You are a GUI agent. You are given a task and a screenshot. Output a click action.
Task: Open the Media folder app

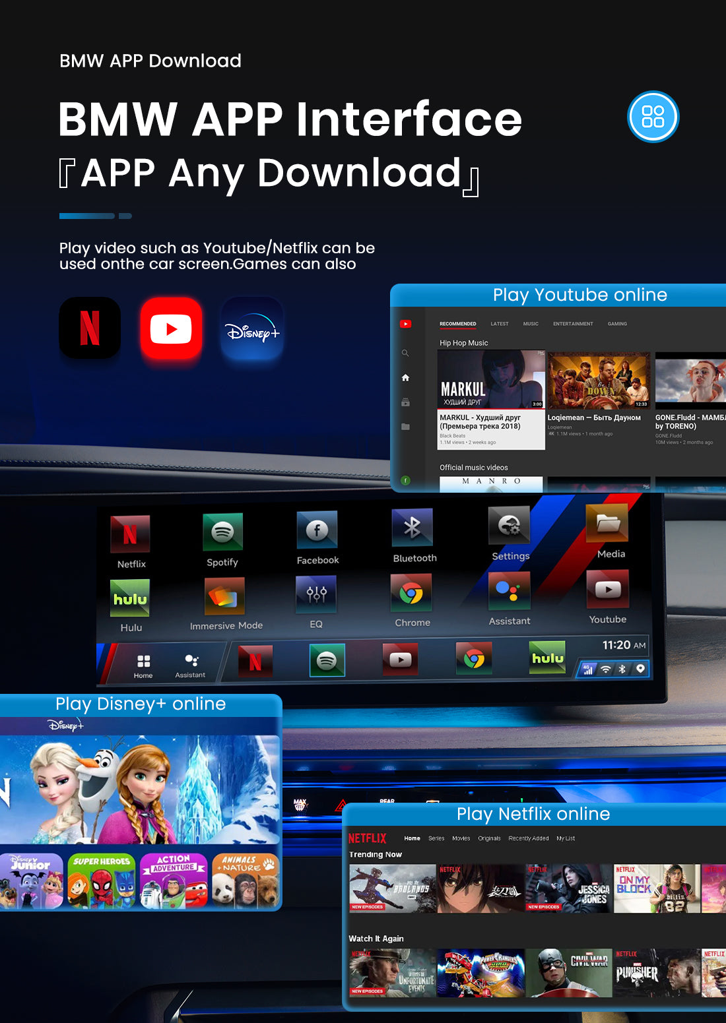tap(607, 524)
